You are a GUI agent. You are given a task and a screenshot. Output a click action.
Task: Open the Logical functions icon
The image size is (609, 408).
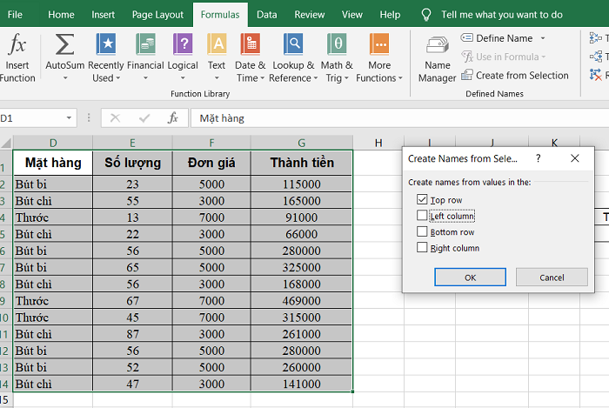pyautogui.click(x=183, y=43)
